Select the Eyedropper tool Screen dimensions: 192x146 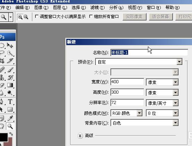10,118
